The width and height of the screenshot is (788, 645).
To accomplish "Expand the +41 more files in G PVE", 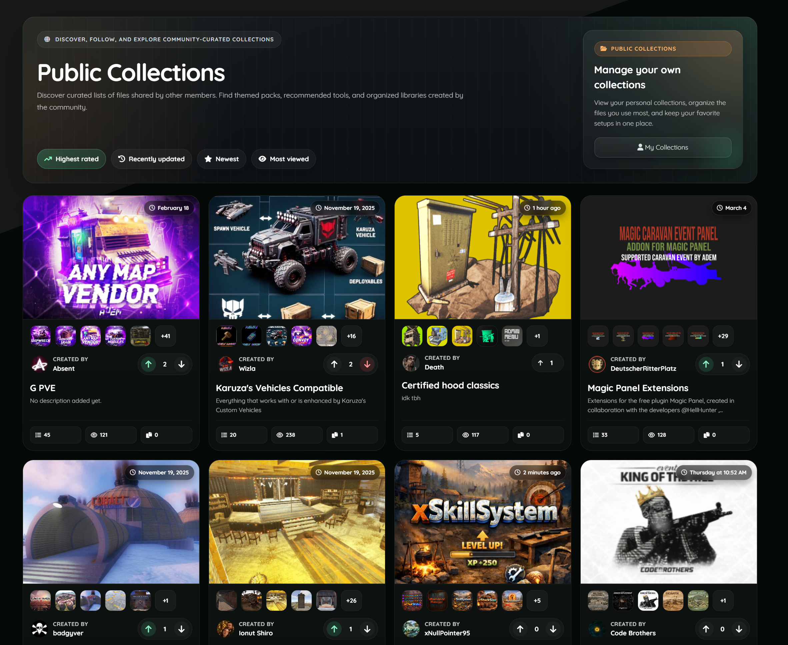I will click(x=165, y=336).
